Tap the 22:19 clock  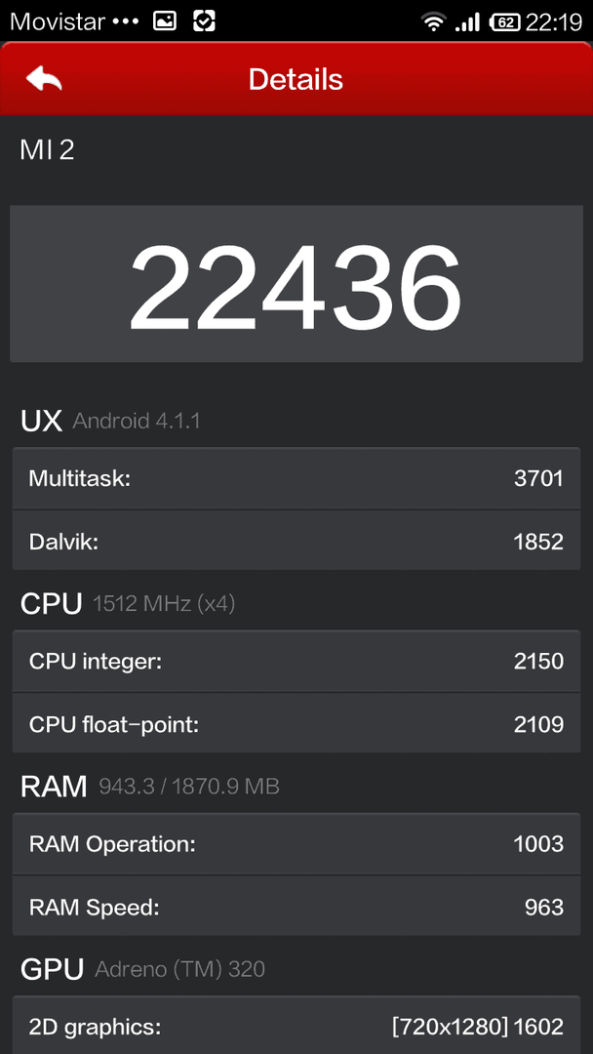(553, 22)
